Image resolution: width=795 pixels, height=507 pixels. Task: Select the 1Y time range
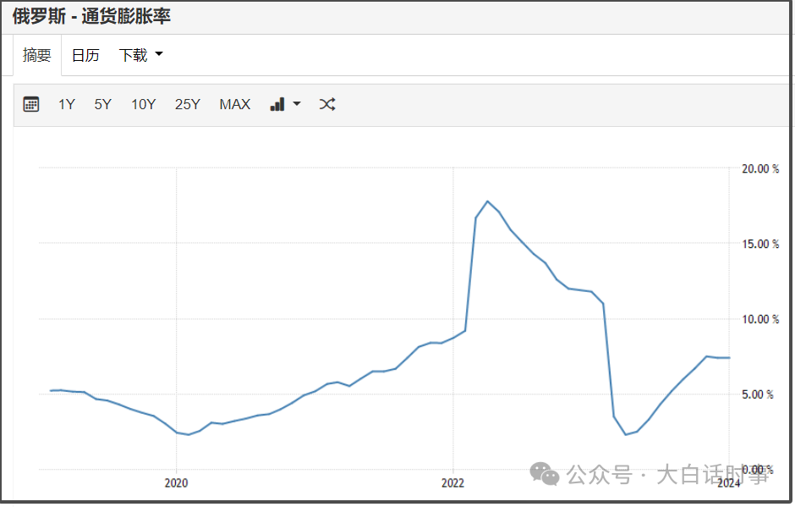pyautogui.click(x=67, y=104)
